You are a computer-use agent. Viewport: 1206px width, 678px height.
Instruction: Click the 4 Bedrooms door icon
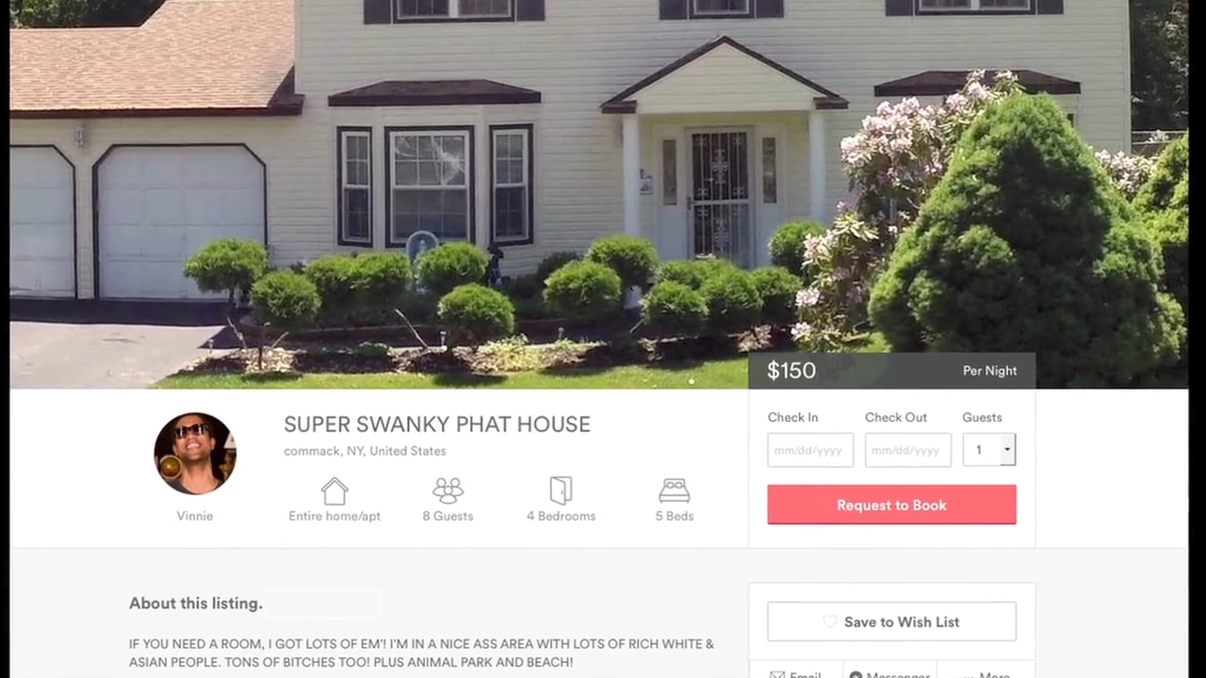[x=561, y=491]
